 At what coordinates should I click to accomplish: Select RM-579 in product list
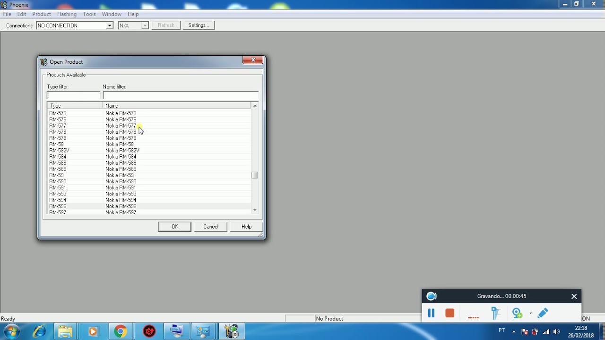149,138
